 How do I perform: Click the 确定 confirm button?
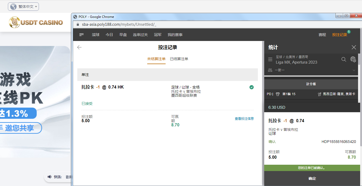click(312, 179)
